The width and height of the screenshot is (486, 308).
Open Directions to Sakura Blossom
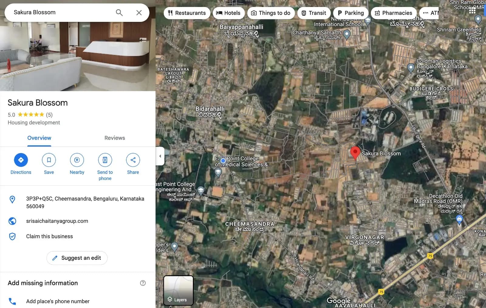click(x=21, y=164)
